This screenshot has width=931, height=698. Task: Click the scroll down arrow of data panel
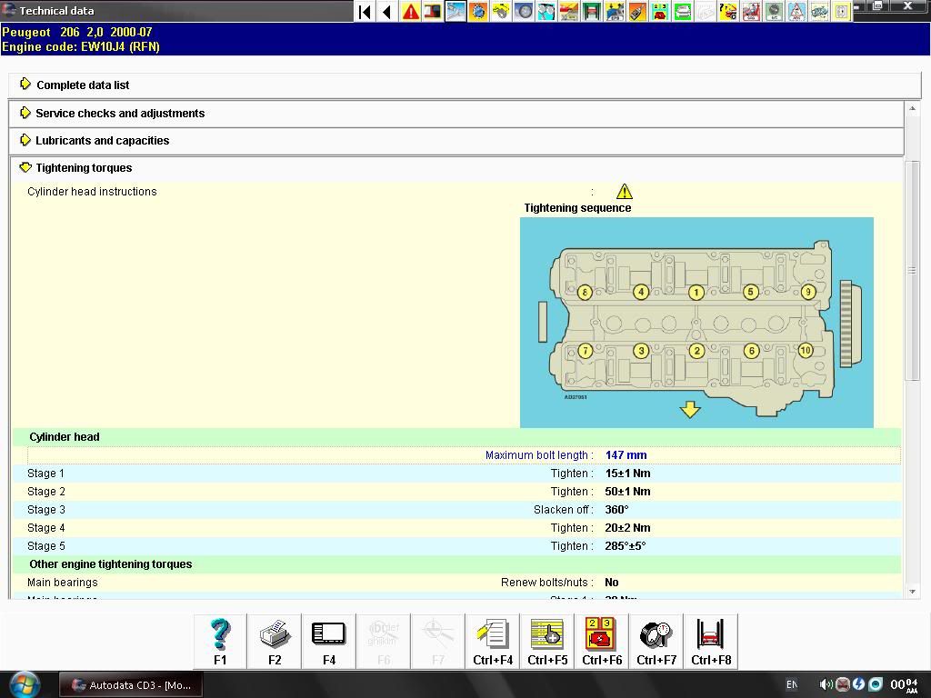point(912,592)
